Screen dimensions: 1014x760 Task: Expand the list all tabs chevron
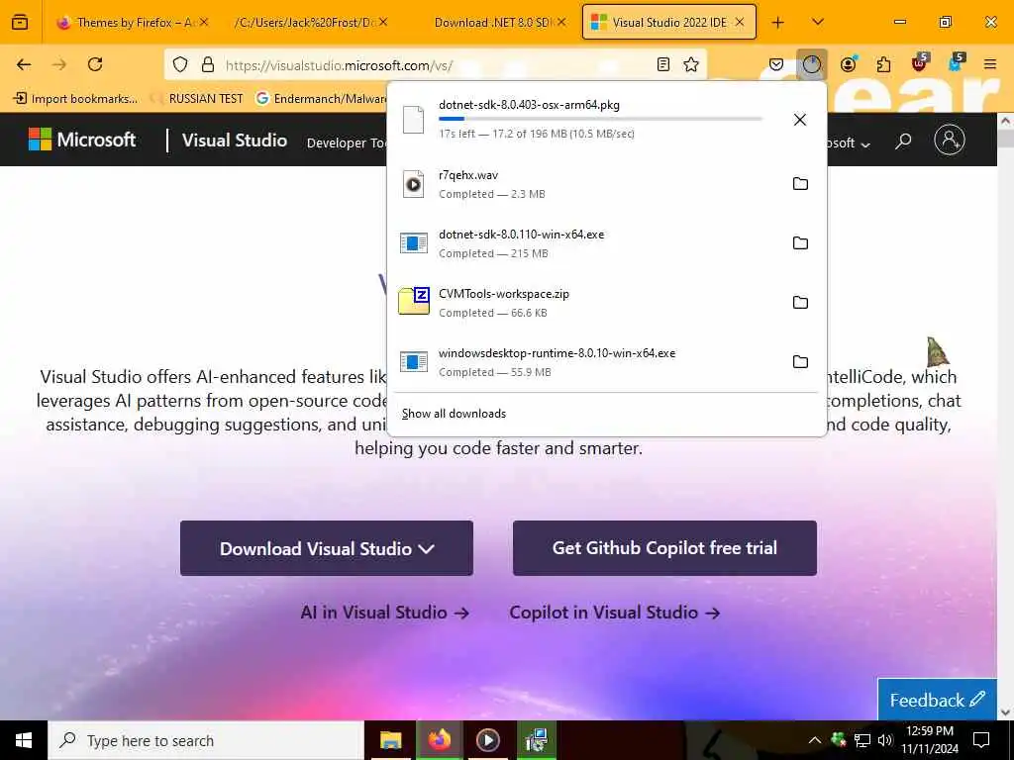[x=818, y=22]
